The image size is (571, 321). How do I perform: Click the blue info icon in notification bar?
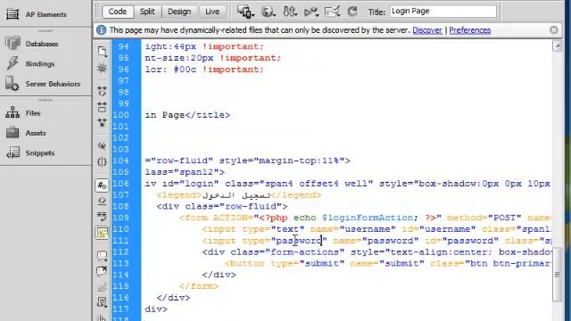point(101,29)
